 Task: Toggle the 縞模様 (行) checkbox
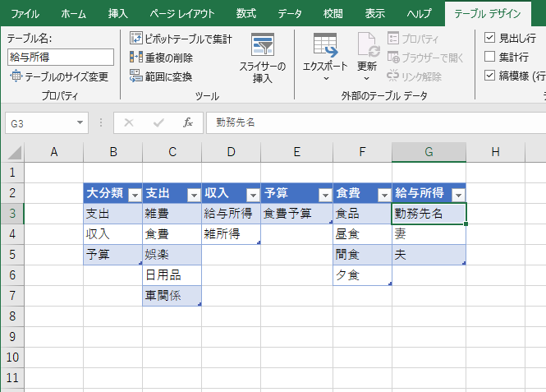pyautogui.click(x=489, y=76)
